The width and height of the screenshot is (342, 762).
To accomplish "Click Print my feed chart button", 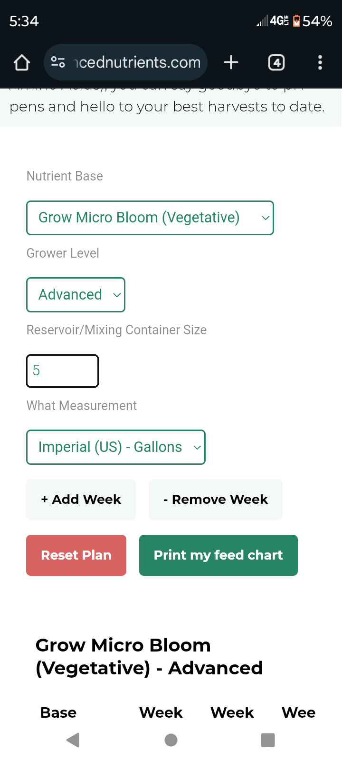I will 218,555.
